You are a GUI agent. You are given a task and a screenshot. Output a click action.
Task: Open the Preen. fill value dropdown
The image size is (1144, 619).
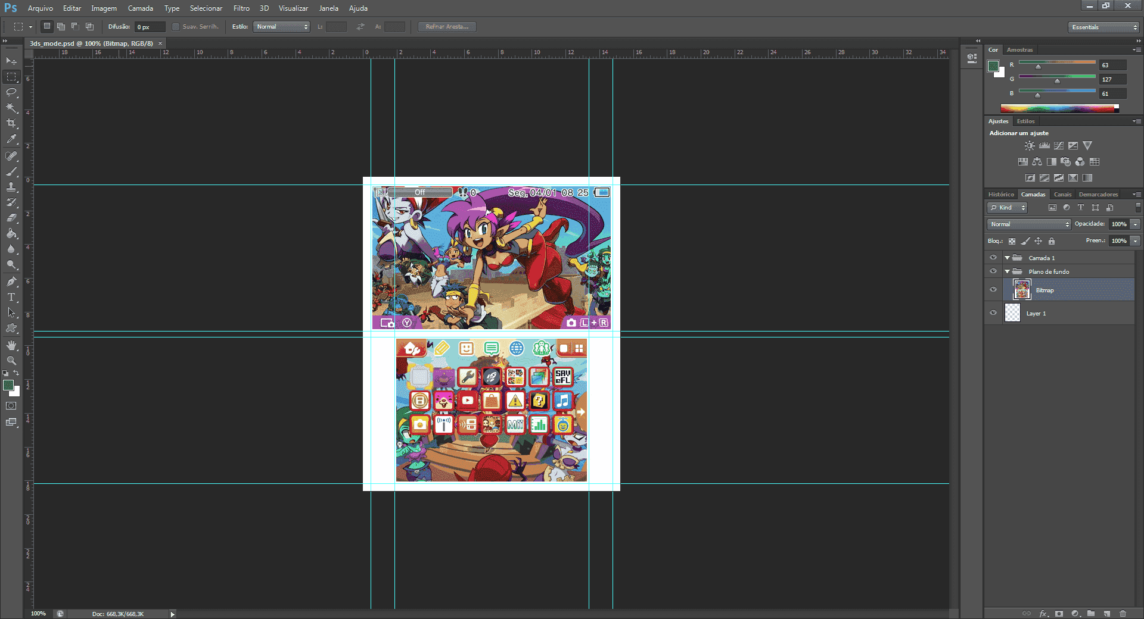point(1136,241)
